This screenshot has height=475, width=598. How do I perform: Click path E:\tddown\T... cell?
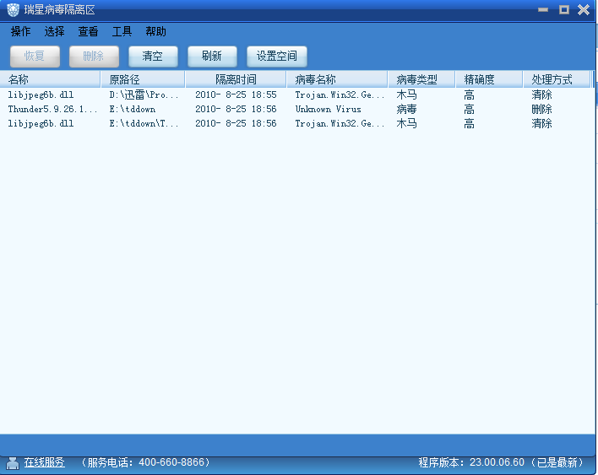144,123
